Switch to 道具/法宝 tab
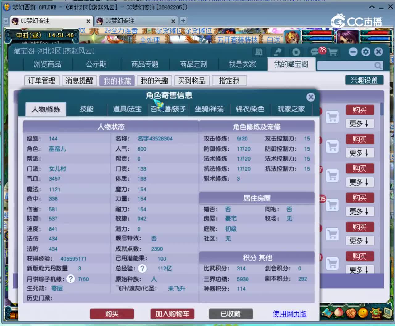This screenshot has height=326, width=395. pyautogui.click(x=127, y=109)
